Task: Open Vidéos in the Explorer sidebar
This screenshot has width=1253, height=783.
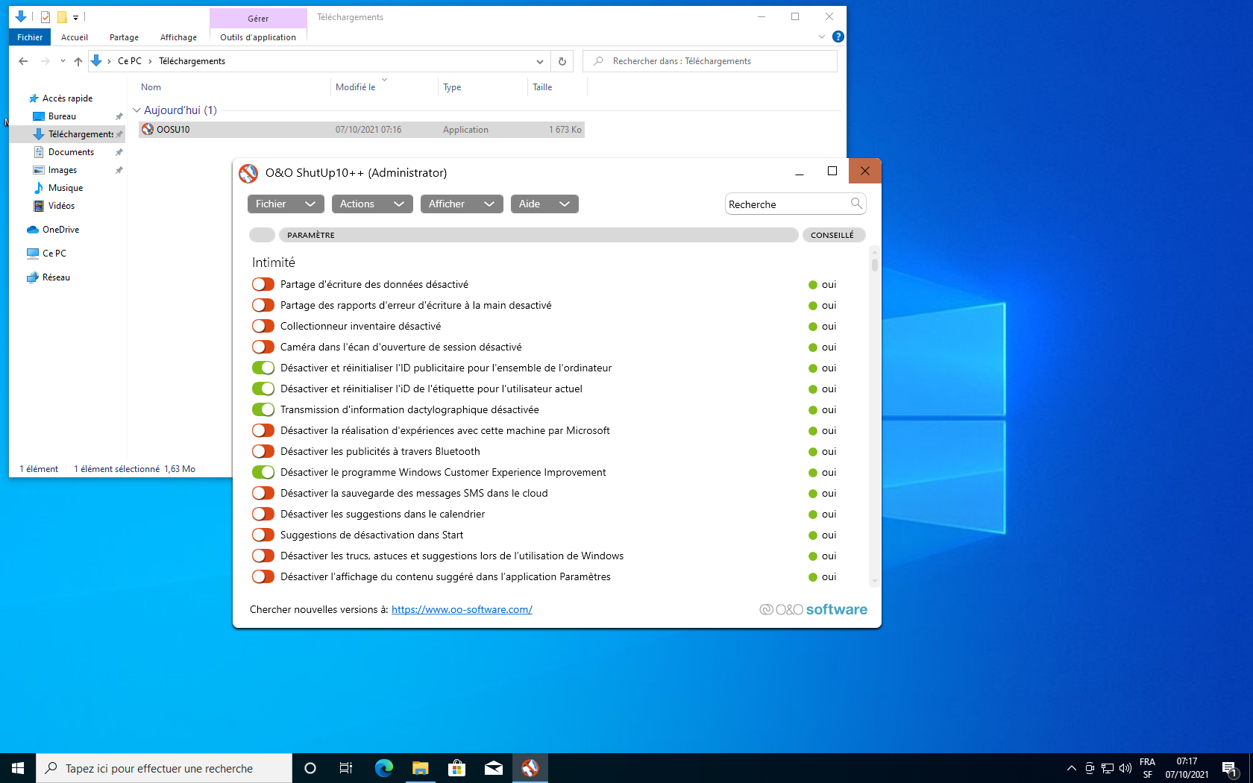Action: pyautogui.click(x=61, y=206)
